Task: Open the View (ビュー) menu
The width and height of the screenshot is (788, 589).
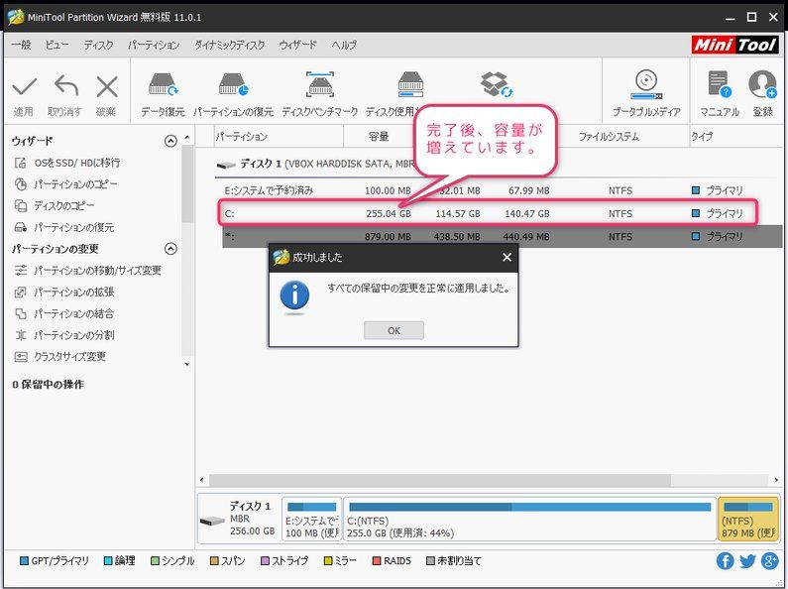Action: 56,45
